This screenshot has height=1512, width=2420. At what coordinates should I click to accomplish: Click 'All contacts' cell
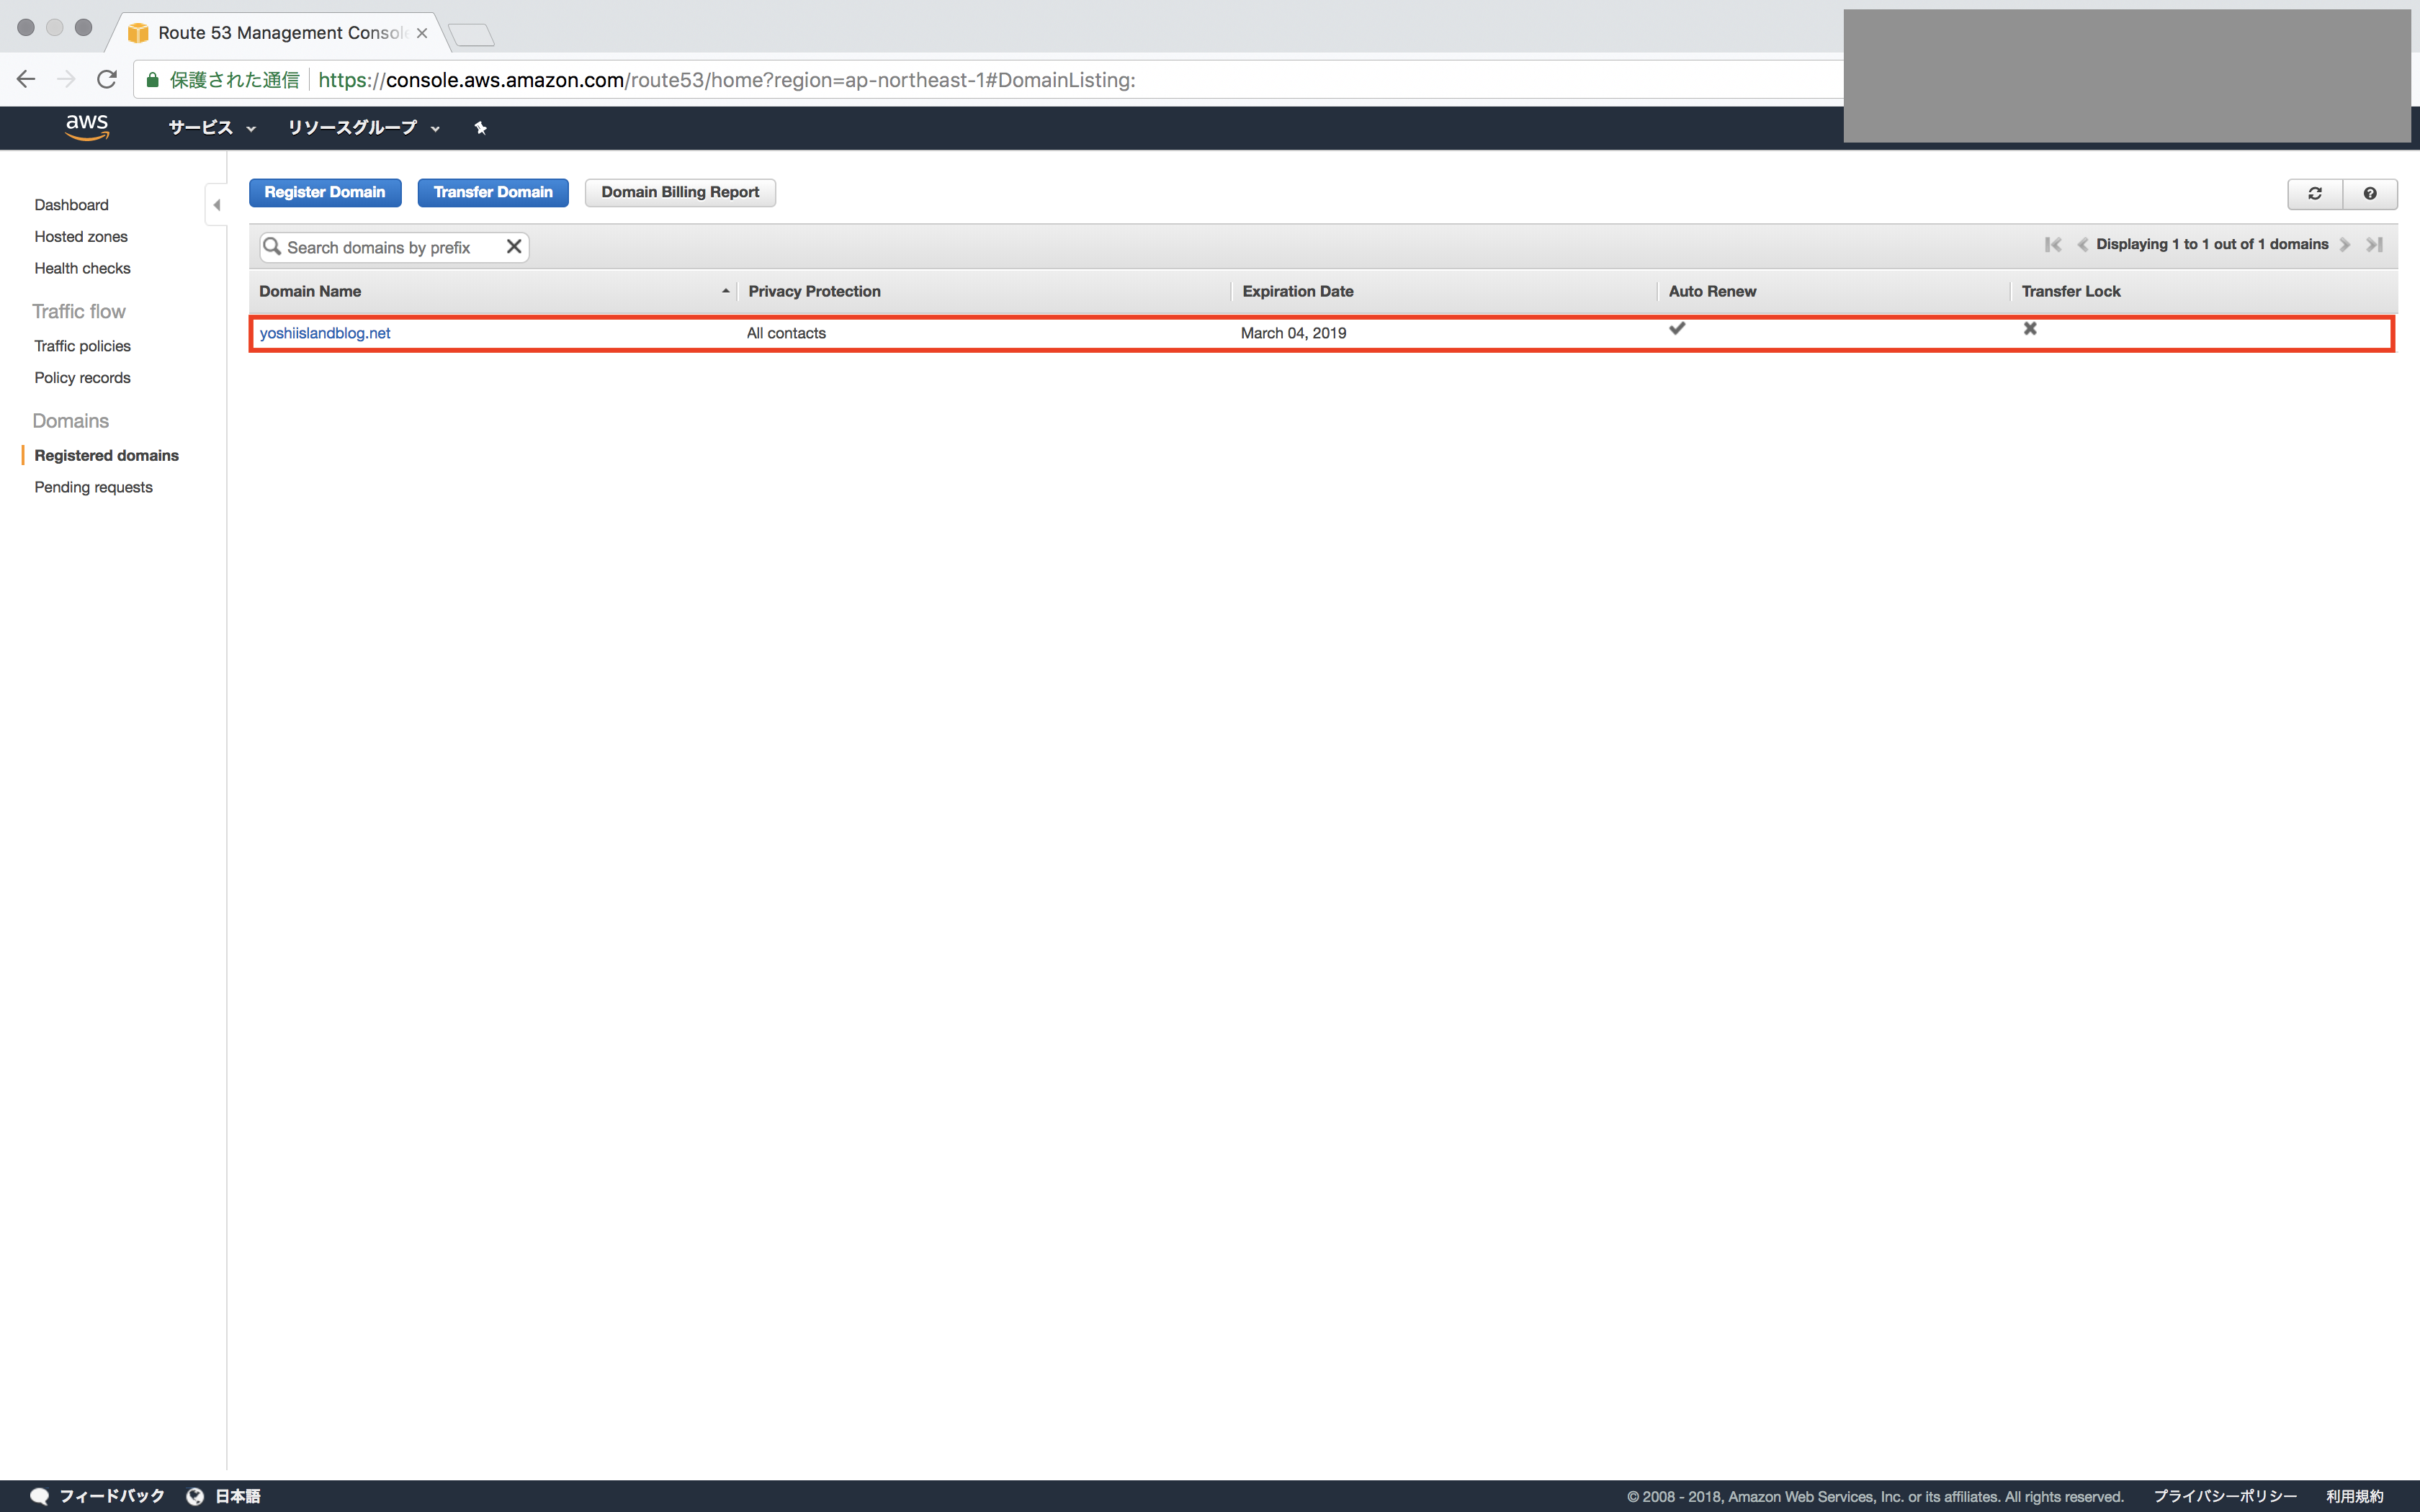pyautogui.click(x=786, y=333)
